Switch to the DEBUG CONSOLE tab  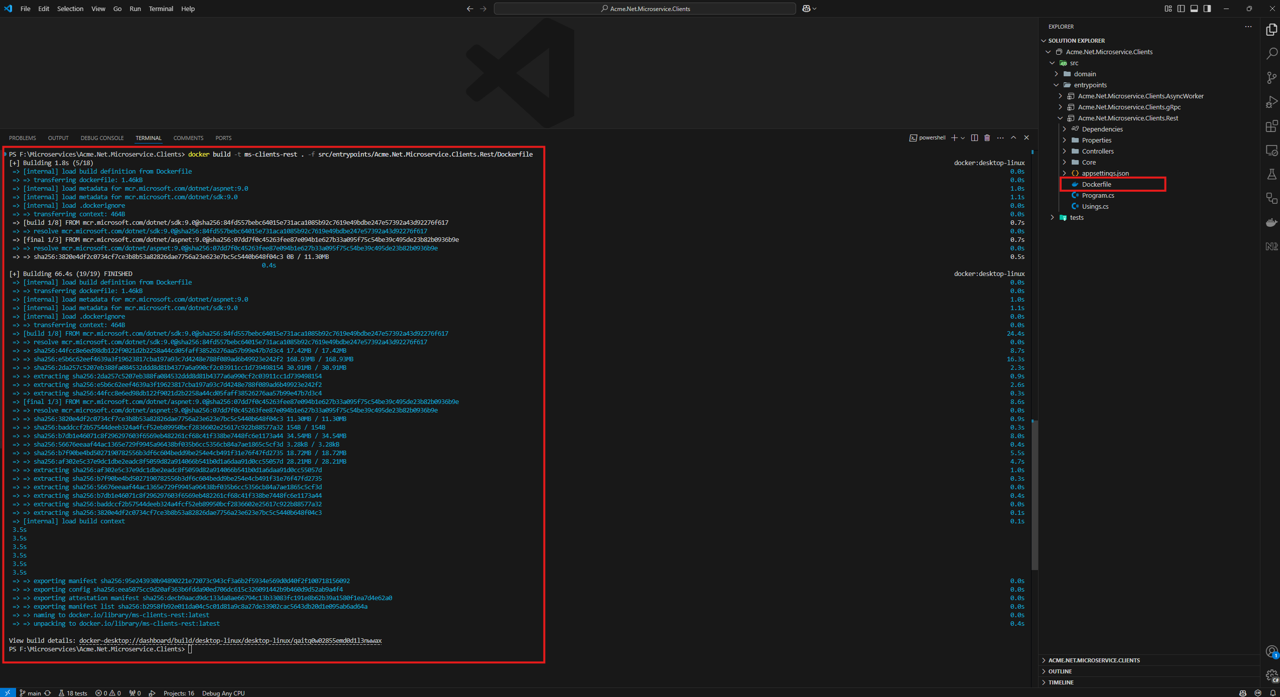(x=102, y=138)
